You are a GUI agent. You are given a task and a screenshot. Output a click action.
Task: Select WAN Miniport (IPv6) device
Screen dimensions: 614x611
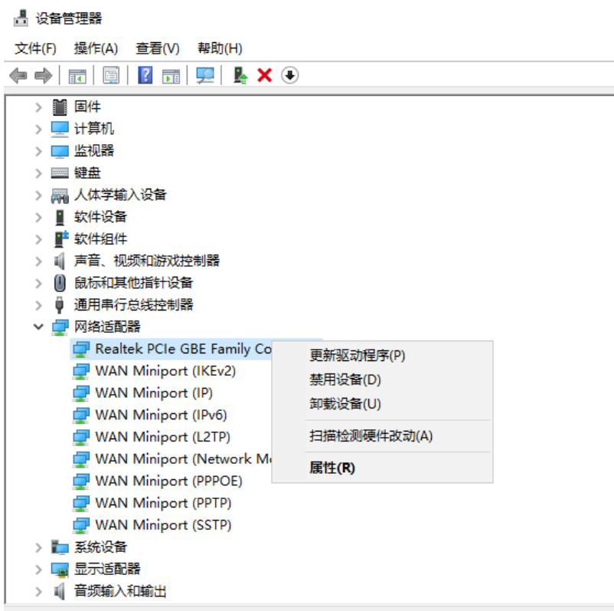161,415
